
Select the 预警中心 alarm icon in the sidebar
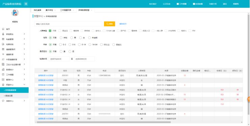tap(3, 85)
